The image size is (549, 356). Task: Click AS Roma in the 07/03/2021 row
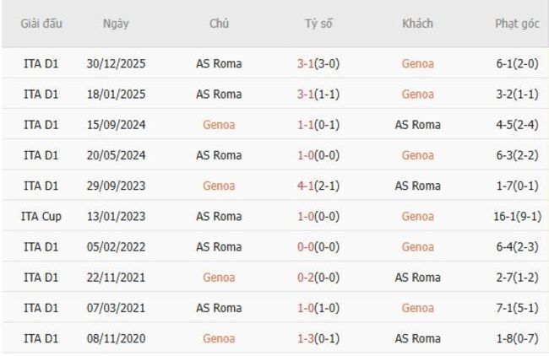click(219, 308)
